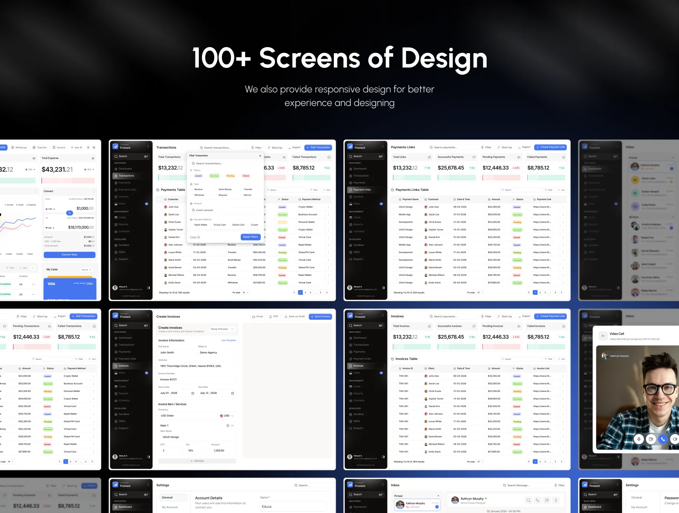The image size is (679, 513).
Task: Open Convert panel three-dot menu
Action: tap(94, 191)
